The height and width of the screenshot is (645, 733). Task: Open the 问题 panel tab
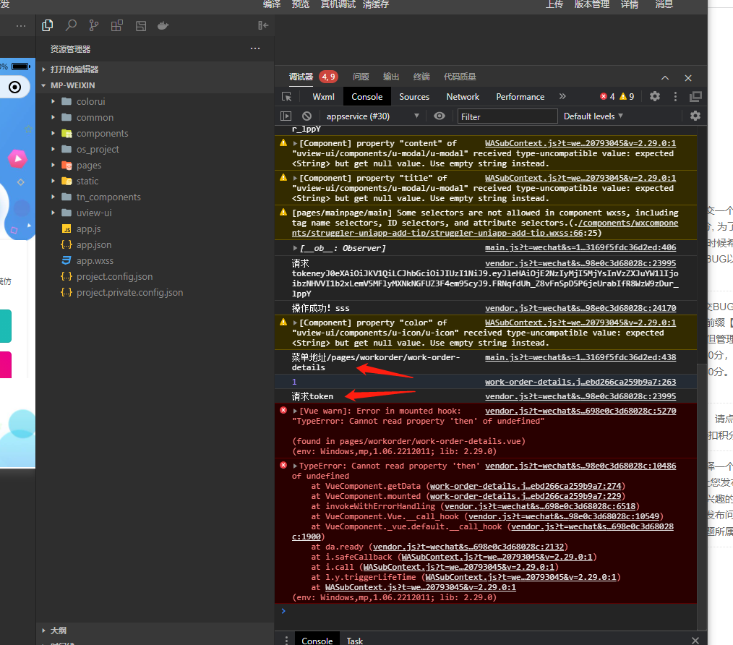pos(361,77)
